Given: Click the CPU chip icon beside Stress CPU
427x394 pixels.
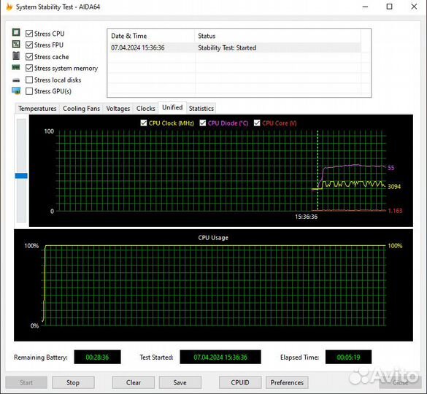Looking at the screenshot, I should tap(16, 32).
